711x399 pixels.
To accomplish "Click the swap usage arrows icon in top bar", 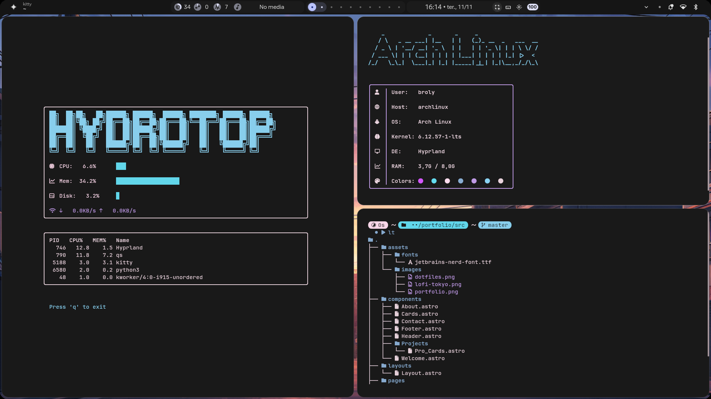I will (198, 7).
